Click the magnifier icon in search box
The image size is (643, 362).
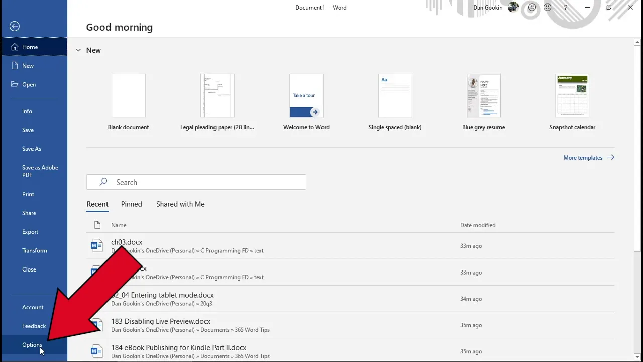coord(103,182)
